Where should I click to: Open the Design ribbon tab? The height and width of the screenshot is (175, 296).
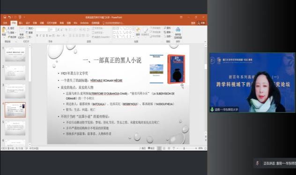(28, 23)
